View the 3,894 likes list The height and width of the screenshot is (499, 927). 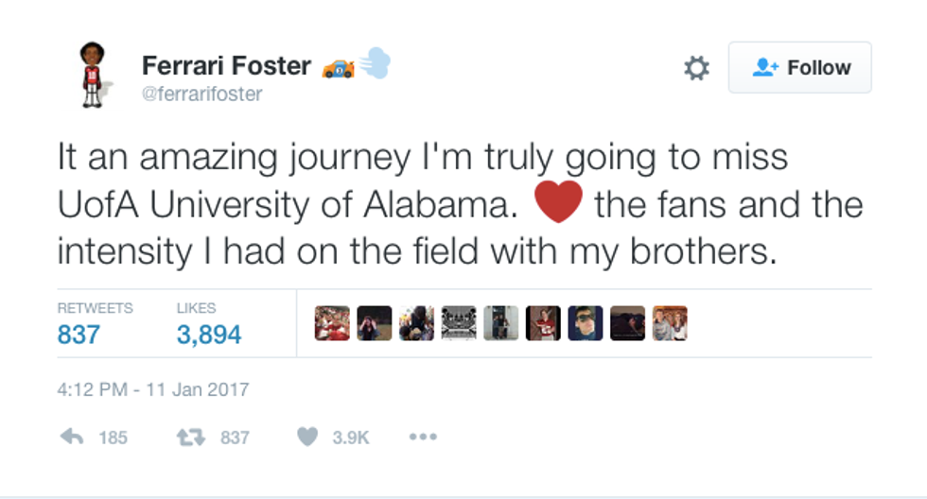pos(208,334)
